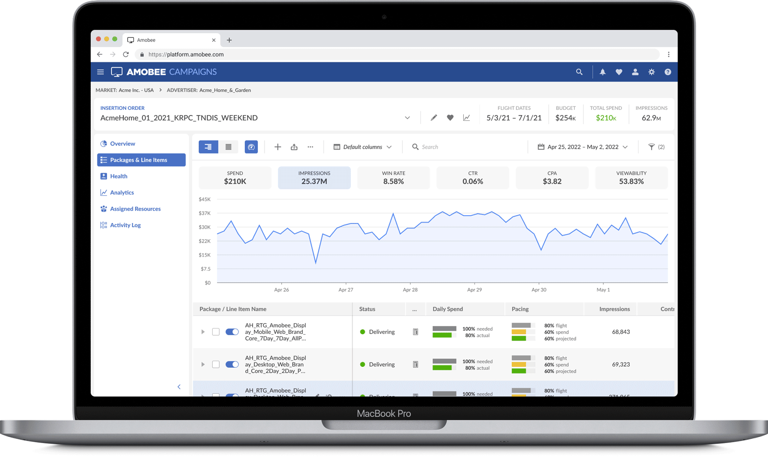This screenshot has width=768, height=457.
Task: Click the Amobee monitor logo icon
Action: click(117, 72)
